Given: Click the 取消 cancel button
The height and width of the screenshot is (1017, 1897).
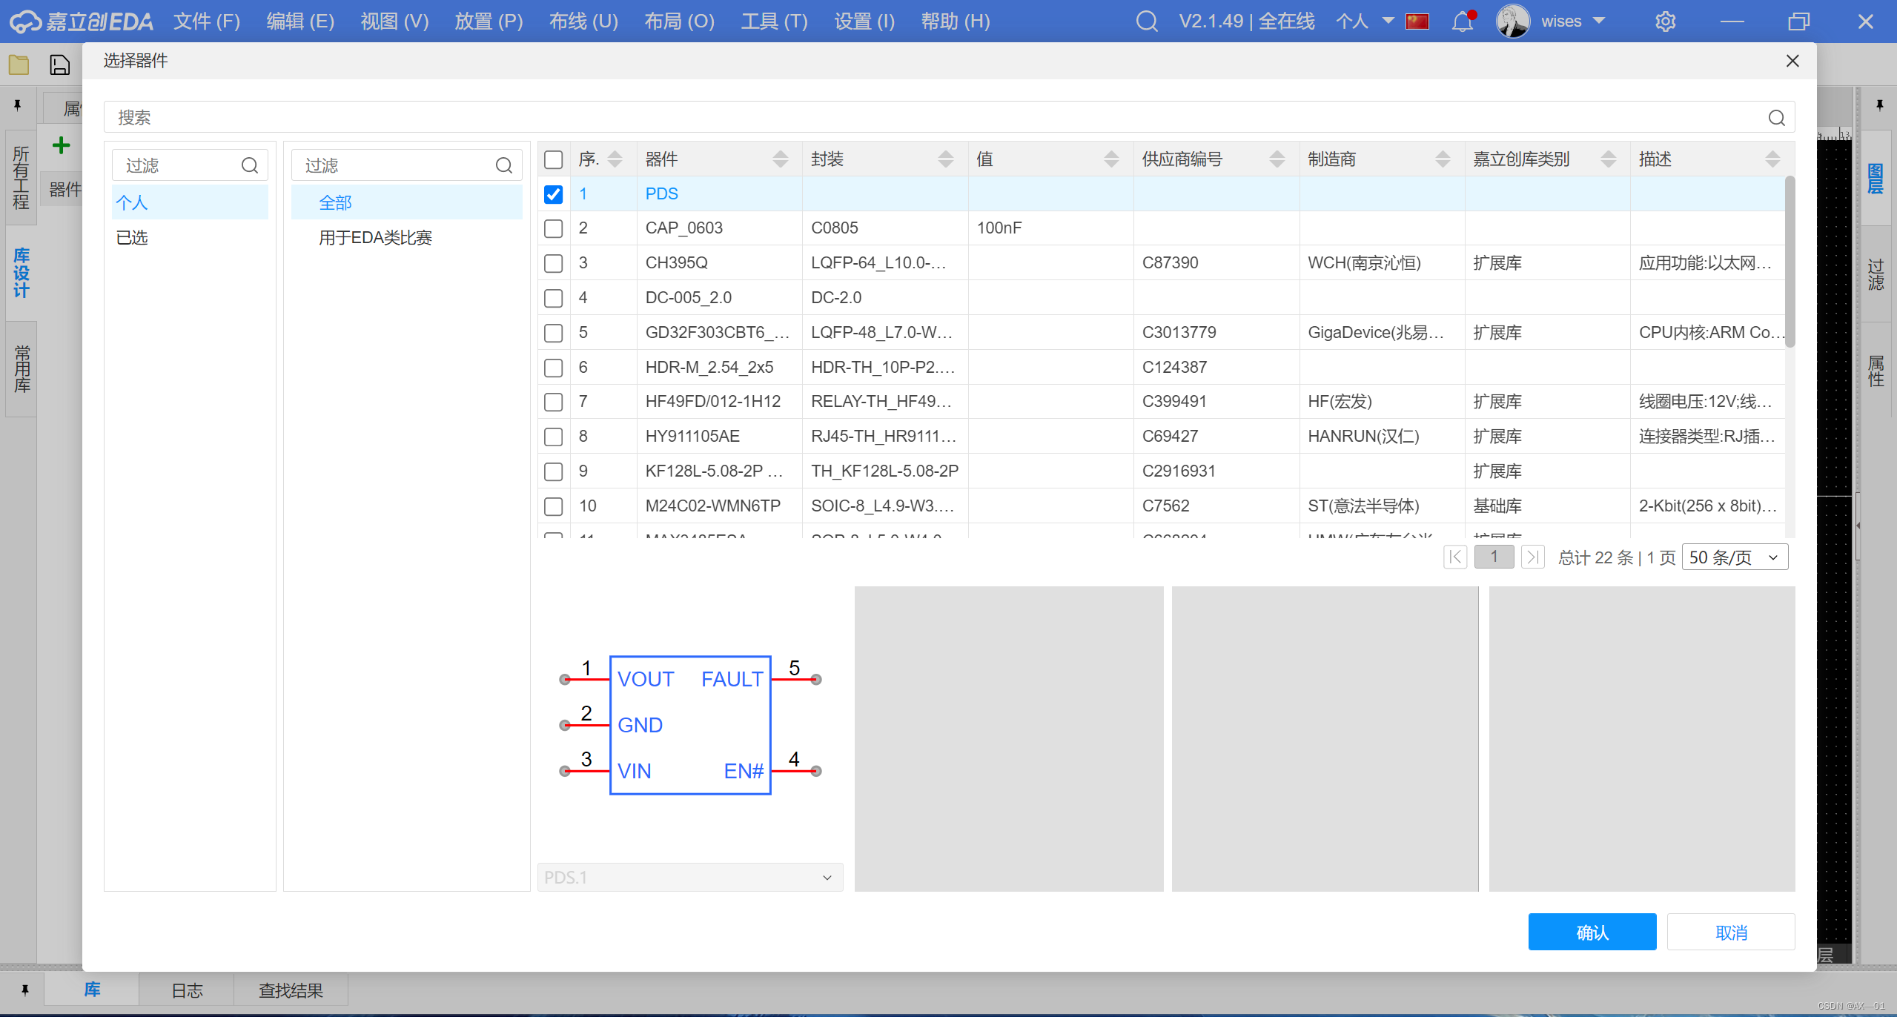Looking at the screenshot, I should click(1730, 932).
